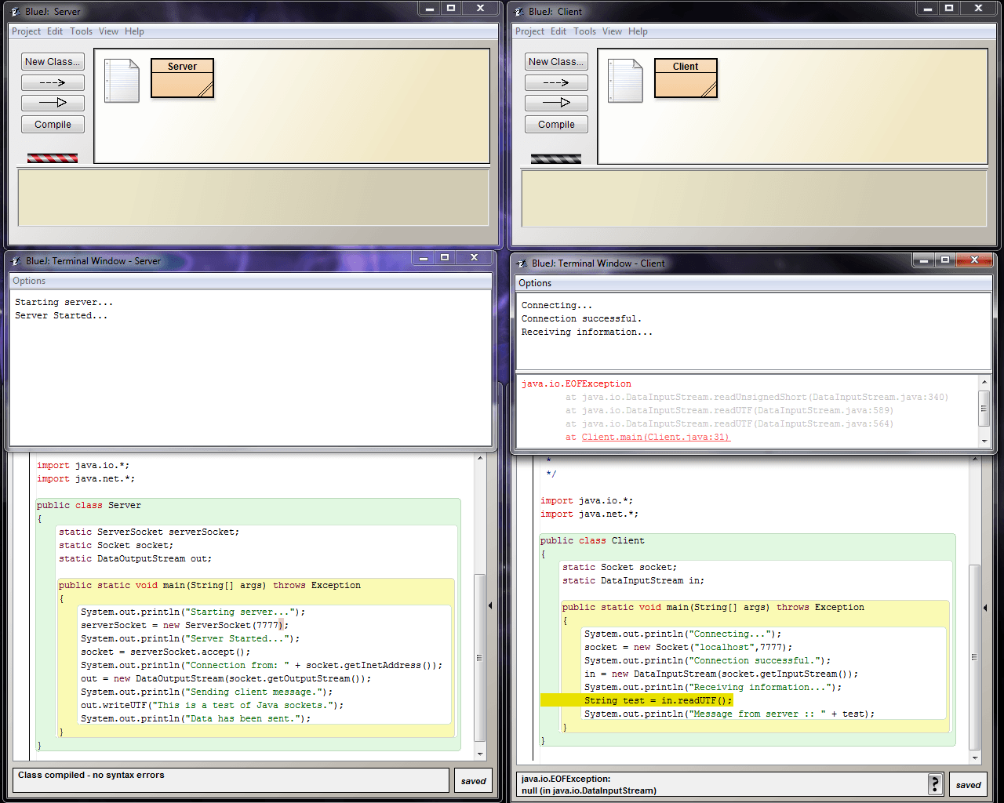Click java.io.EOFException text in Client terminal
Viewport: 1004px width, 803px height.
pos(577,383)
